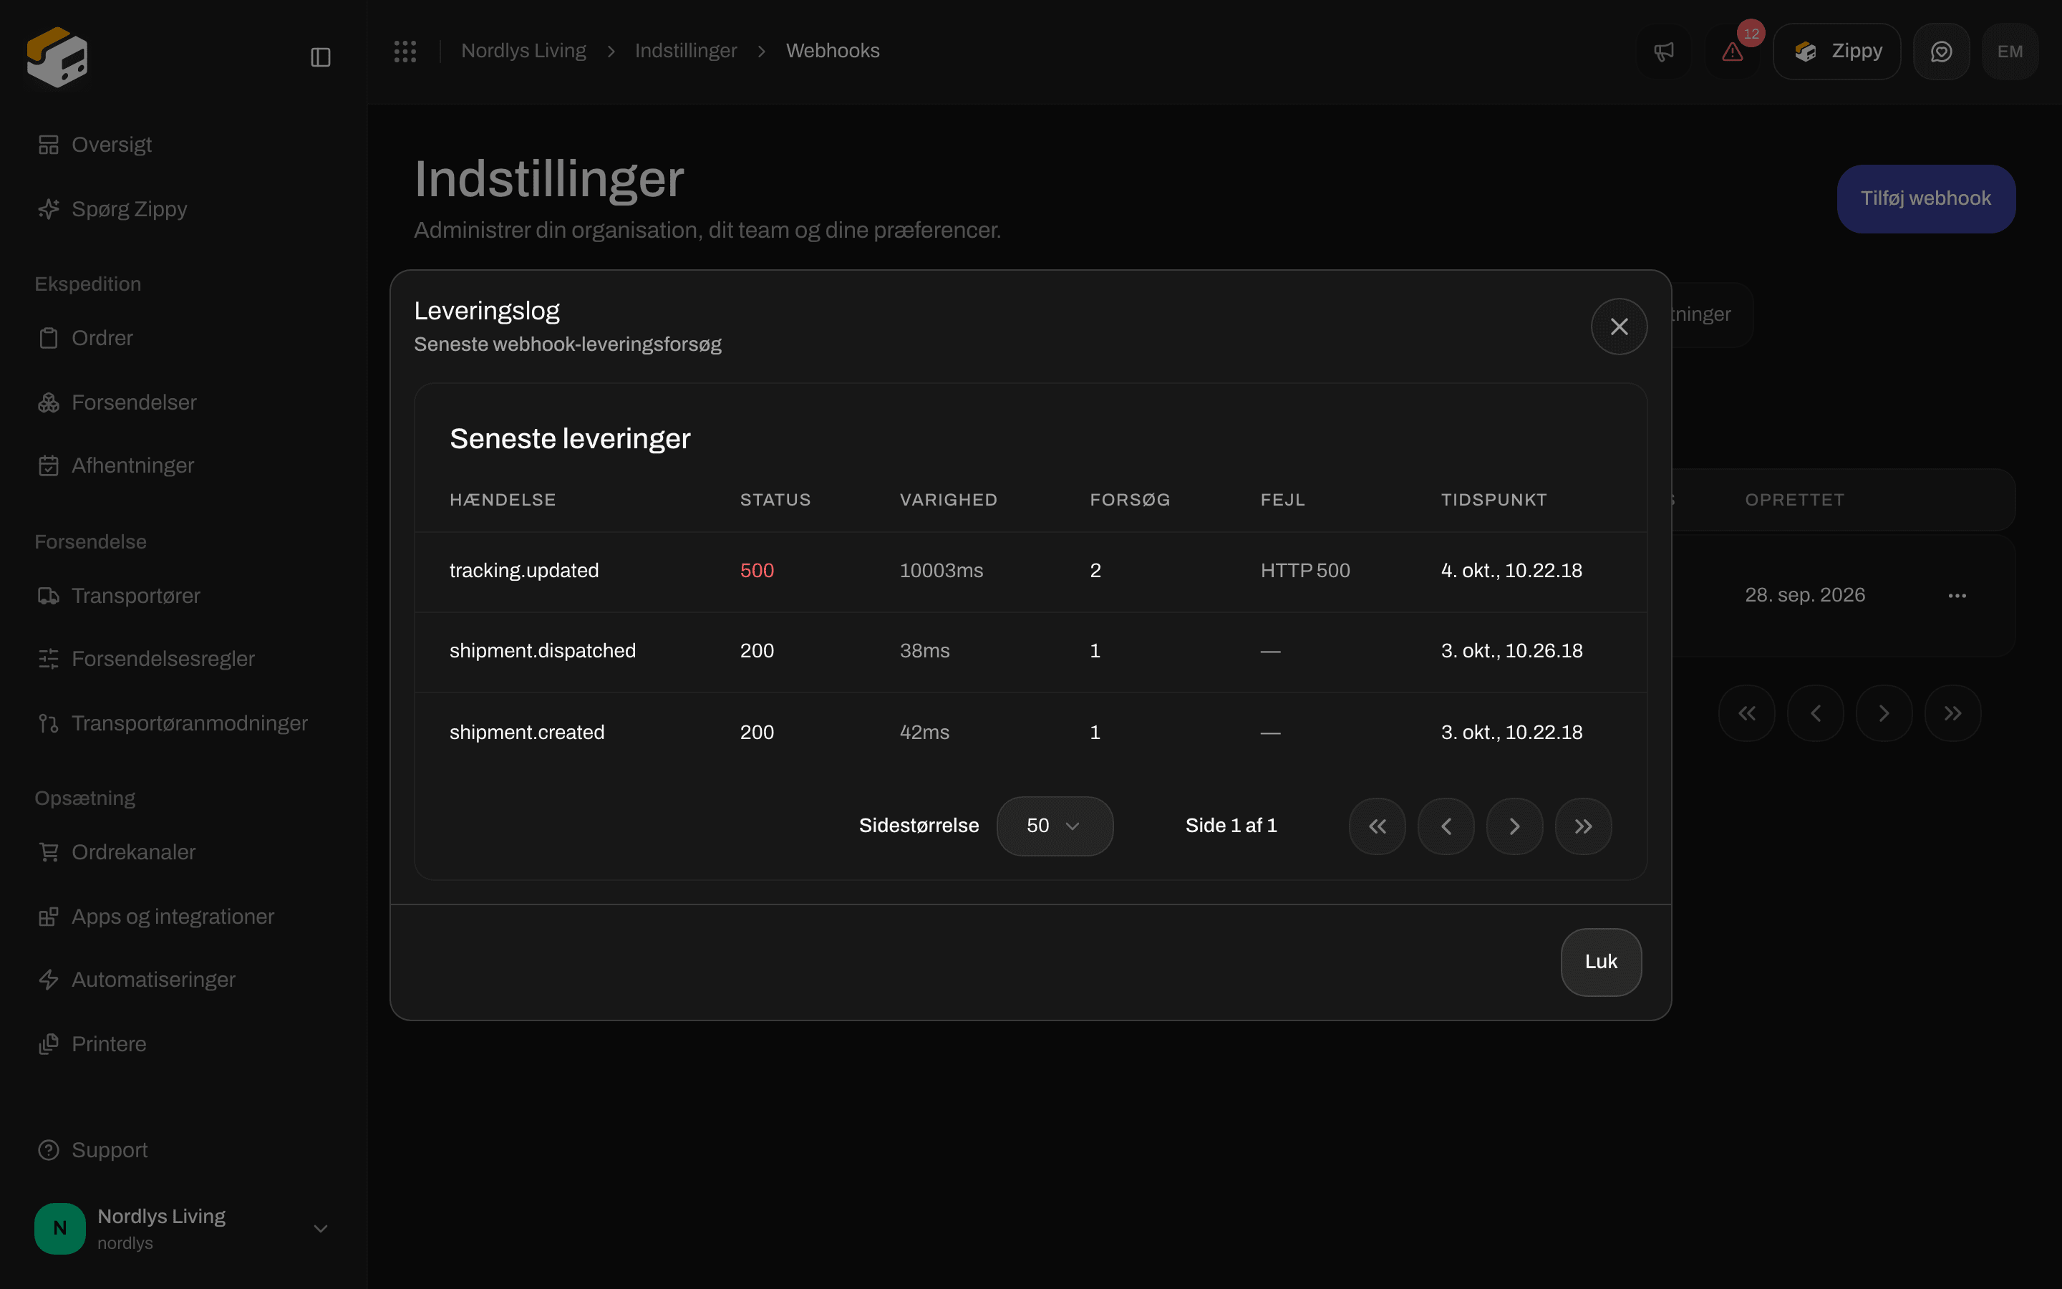Open the row actions three-dot menu

(x=1957, y=595)
